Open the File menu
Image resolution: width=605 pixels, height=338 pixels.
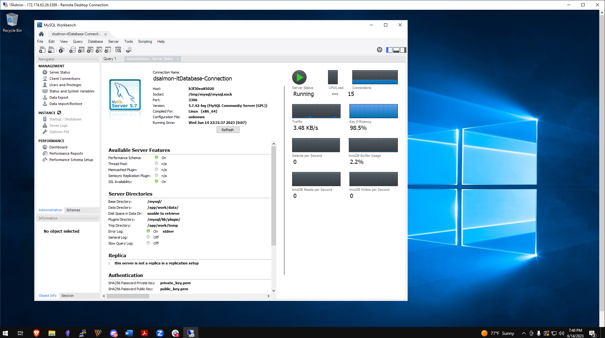(x=40, y=42)
